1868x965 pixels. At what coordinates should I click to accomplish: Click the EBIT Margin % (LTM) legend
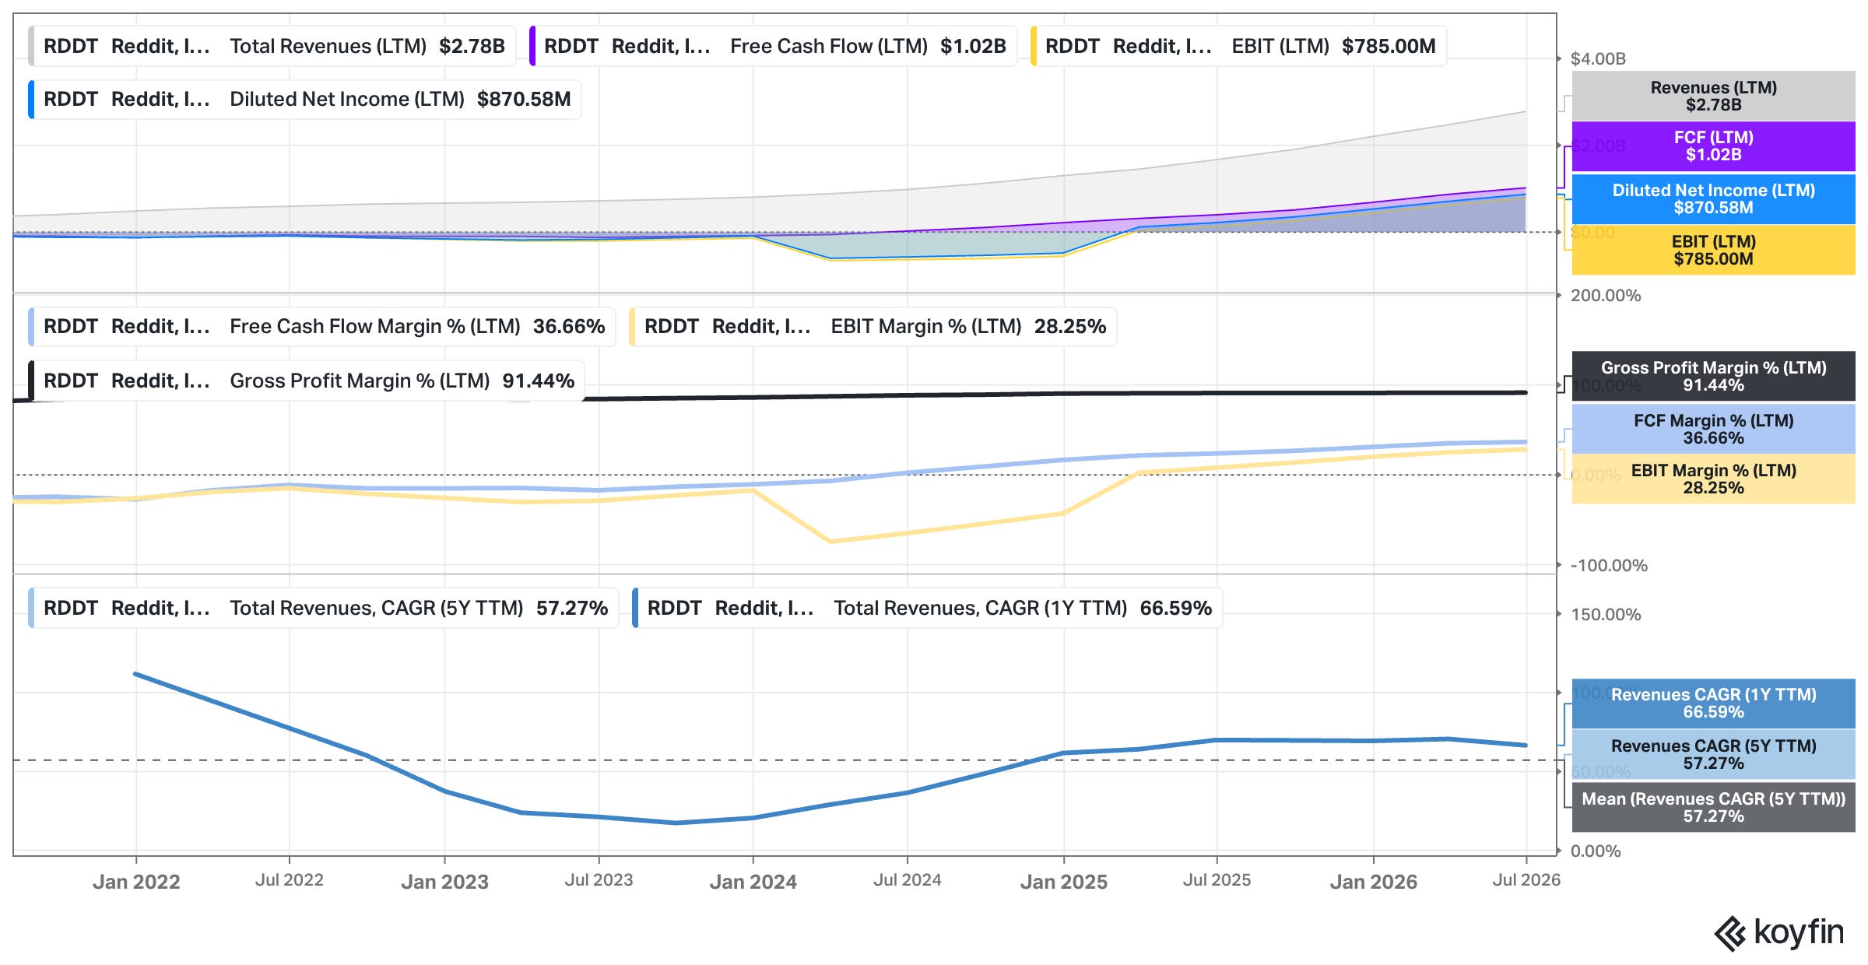tap(873, 326)
